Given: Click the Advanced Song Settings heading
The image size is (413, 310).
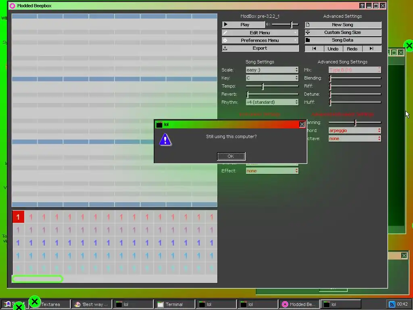Looking at the screenshot, I should 342,62.
